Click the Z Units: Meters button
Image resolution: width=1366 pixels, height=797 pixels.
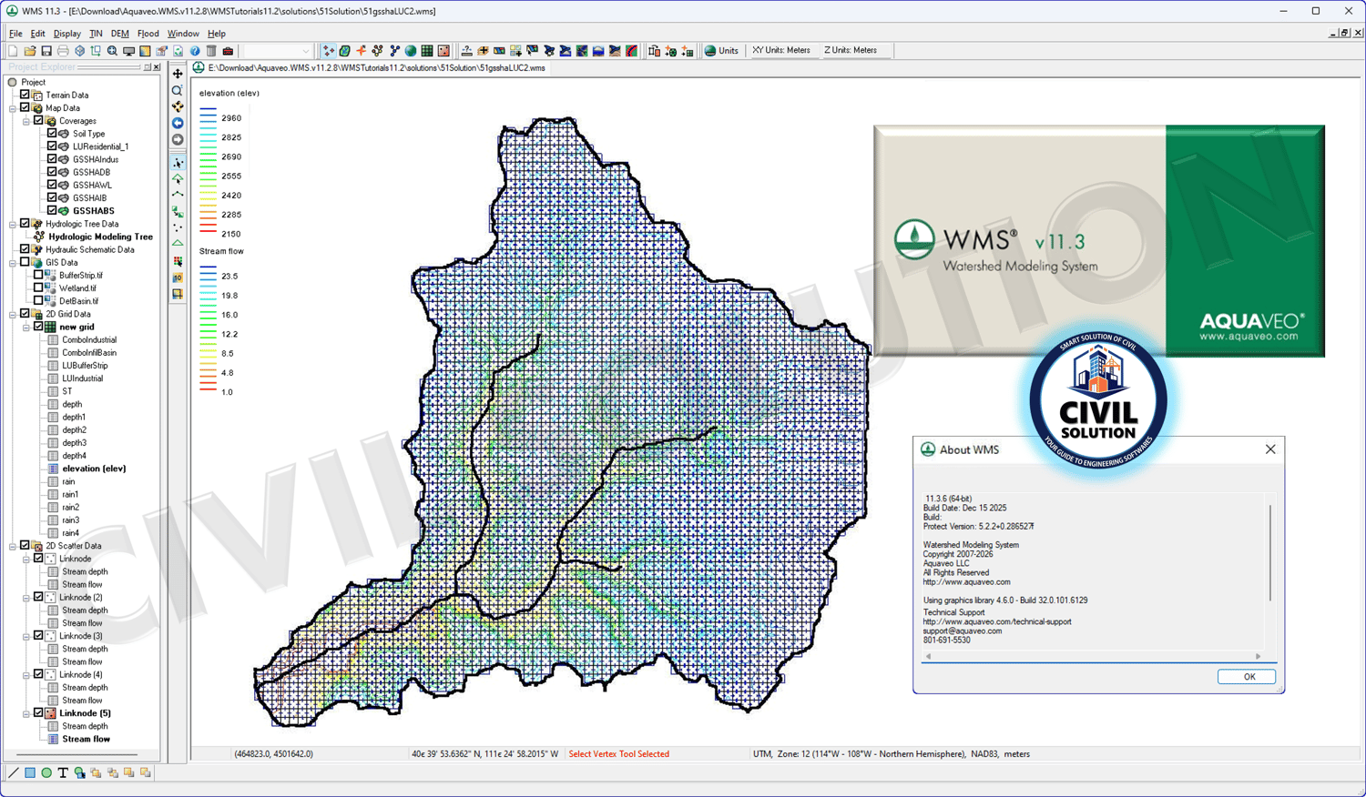pos(851,51)
